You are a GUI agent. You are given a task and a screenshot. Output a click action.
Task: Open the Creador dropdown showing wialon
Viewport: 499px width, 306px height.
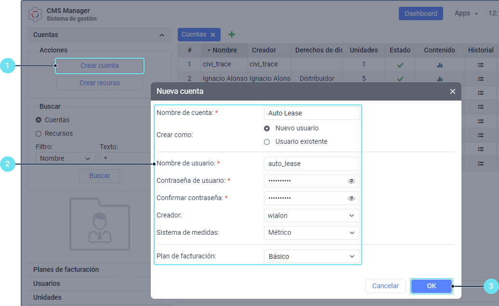pyautogui.click(x=312, y=216)
